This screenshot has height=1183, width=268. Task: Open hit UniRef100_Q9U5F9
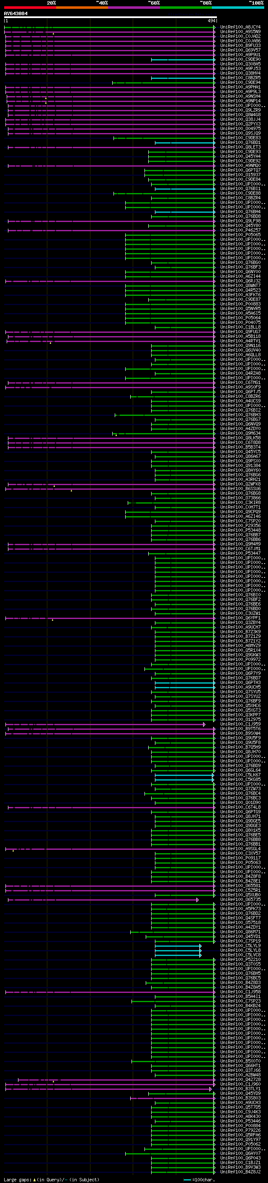[240, 739]
